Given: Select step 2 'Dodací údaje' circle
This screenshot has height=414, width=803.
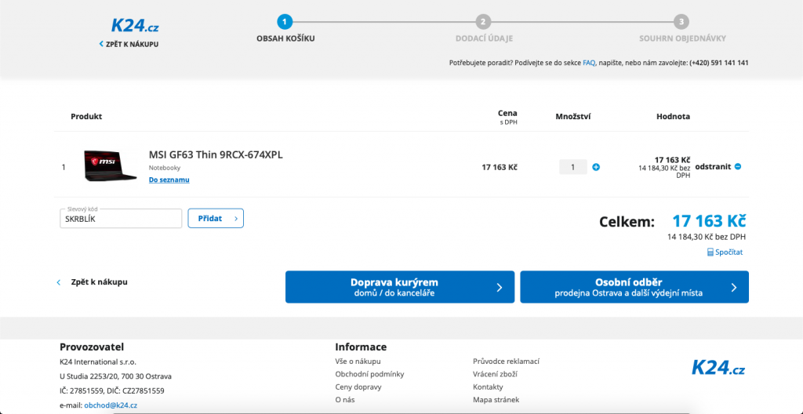Looking at the screenshot, I should coord(483,22).
